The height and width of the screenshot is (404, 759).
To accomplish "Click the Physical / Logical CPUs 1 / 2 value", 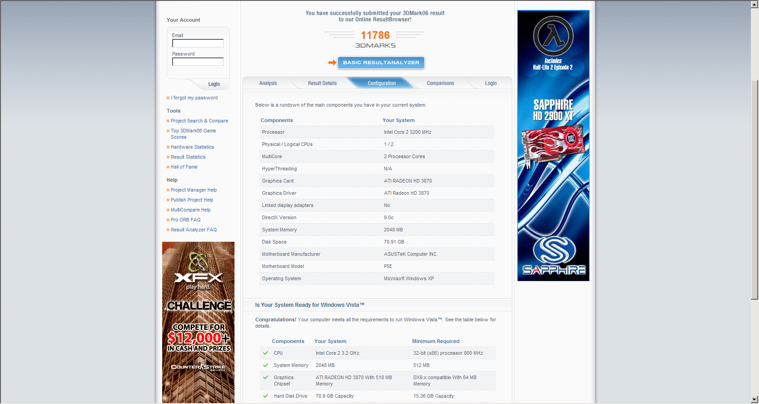I will tap(389, 144).
